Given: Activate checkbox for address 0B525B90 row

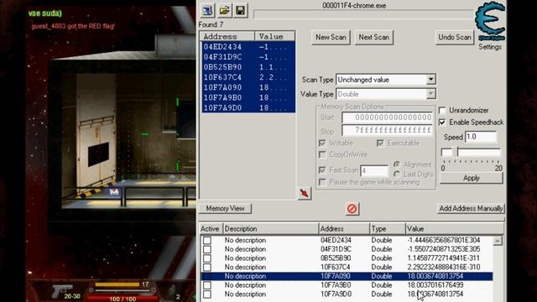Looking at the screenshot, I should pos(207,258).
